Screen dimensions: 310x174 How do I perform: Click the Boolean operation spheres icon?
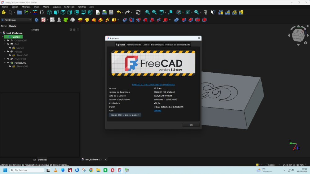pyautogui.click(x=176, y=20)
